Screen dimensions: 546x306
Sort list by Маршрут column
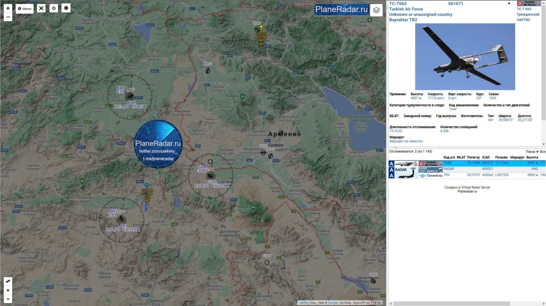(517, 157)
